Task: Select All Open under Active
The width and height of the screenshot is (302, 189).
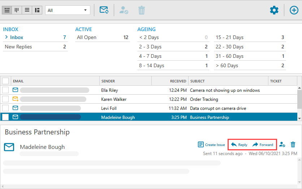Action: (103, 37)
